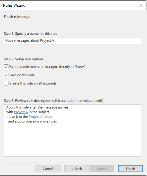
Task: Click the 'Turn on this rule' label text
Action: [22, 75]
